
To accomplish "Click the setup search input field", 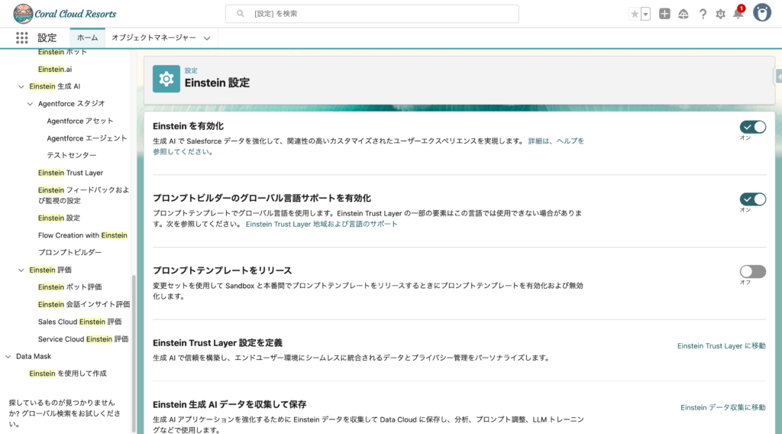I will pos(372,14).
